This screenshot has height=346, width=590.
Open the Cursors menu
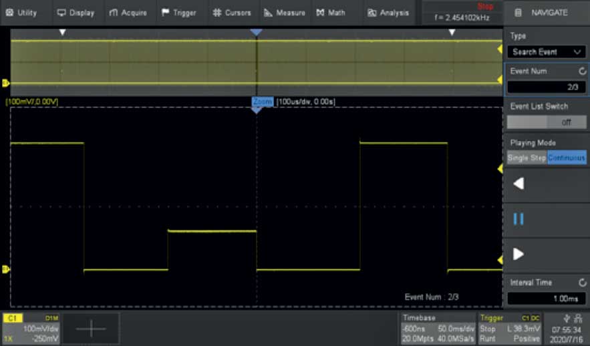click(x=232, y=13)
